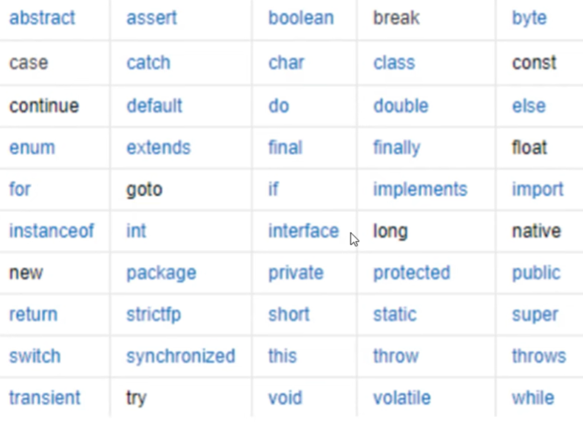Click the protected keyword link
Viewport: 583px width, 428px height.
[411, 273]
